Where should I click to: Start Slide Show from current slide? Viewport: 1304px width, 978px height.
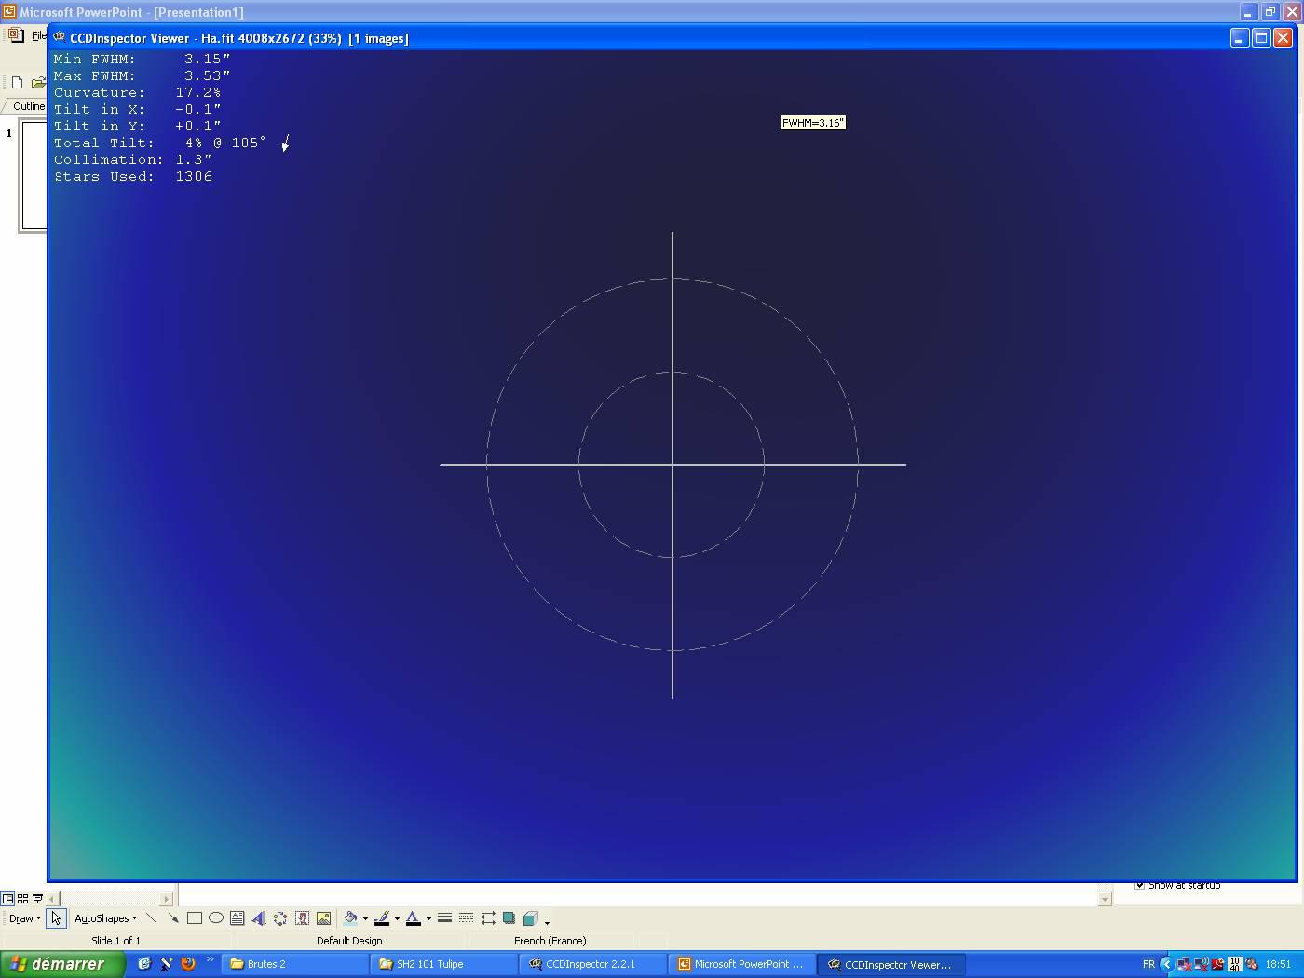click(37, 899)
